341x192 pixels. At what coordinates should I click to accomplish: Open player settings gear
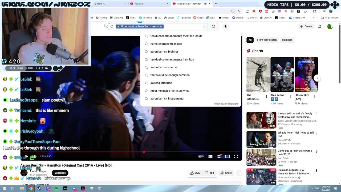coord(219,157)
